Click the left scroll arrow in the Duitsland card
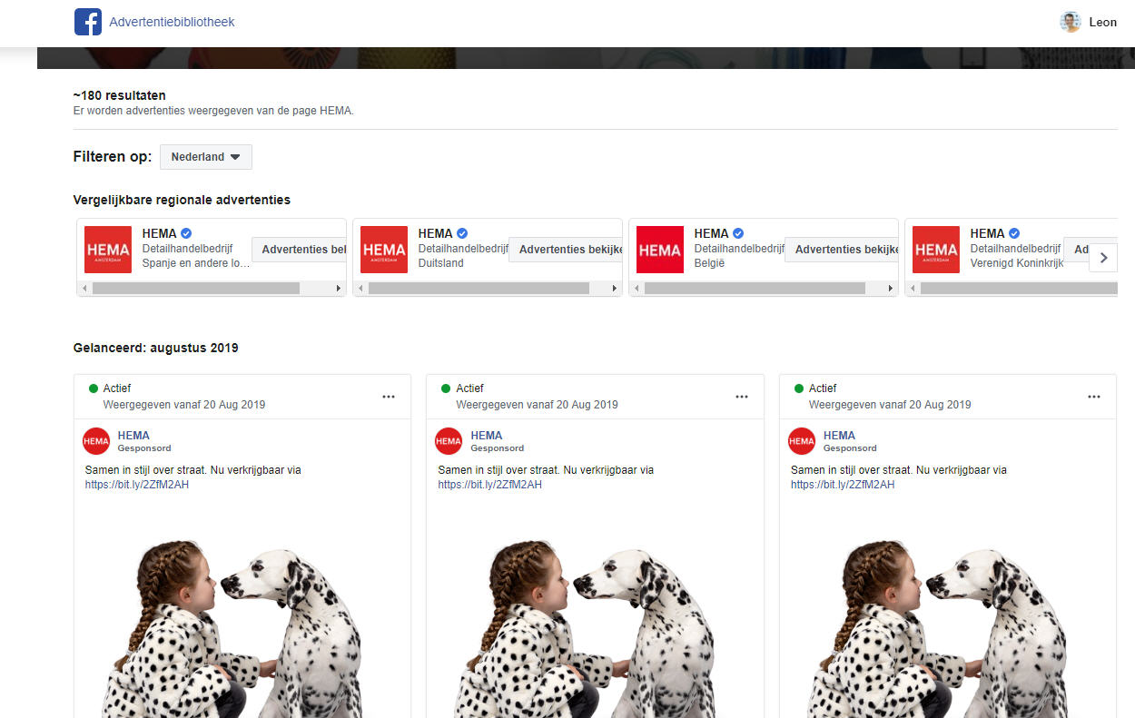The height and width of the screenshot is (718, 1135). (360, 288)
